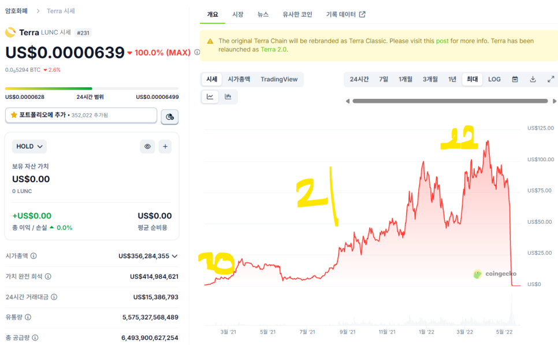Click the right arrow of chart range scrollbar
The width and height of the screenshot is (558, 345).
554,101
